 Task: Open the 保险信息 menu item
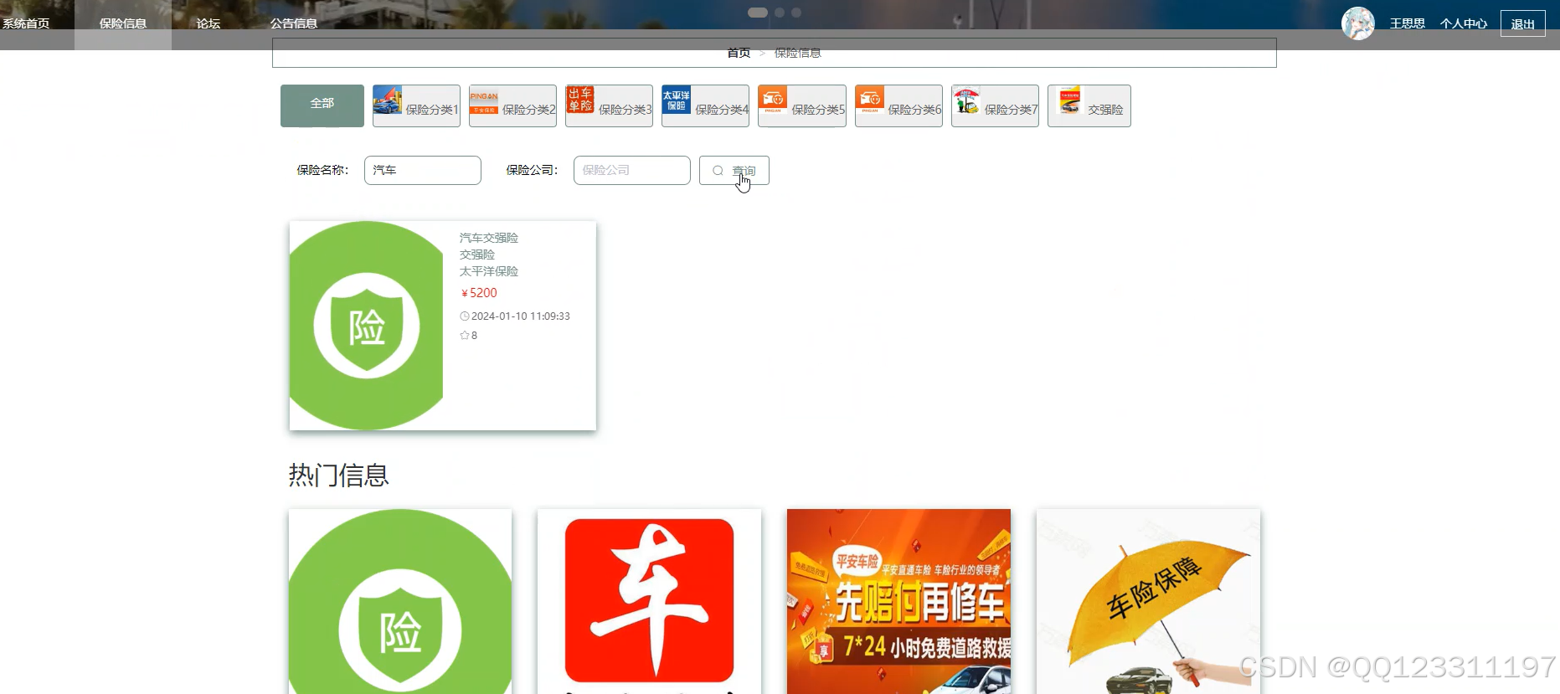(123, 23)
